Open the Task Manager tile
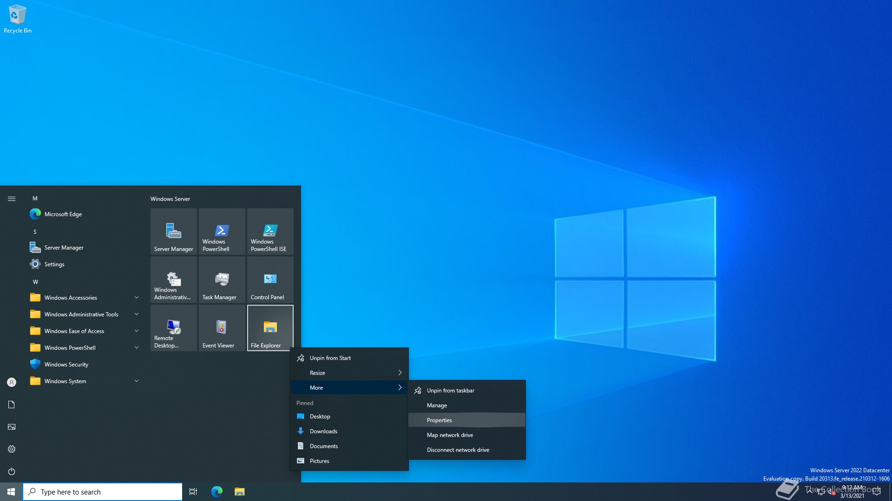This screenshot has height=501, width=892. [x=222, y=280]
